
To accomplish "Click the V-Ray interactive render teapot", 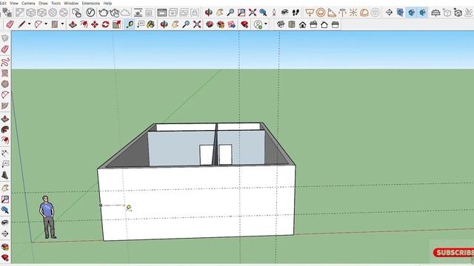I will tap(115, 13).
